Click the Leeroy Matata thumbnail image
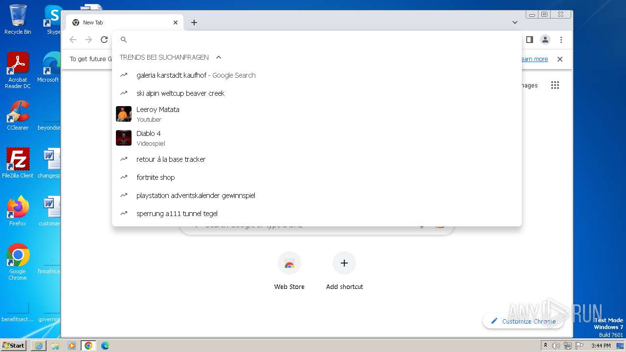Viewport: 626px width, 352px height. (124, 114)
